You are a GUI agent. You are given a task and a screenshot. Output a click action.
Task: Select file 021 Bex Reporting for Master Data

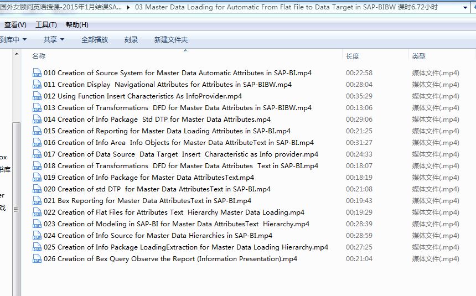click(x=148, y=201)
